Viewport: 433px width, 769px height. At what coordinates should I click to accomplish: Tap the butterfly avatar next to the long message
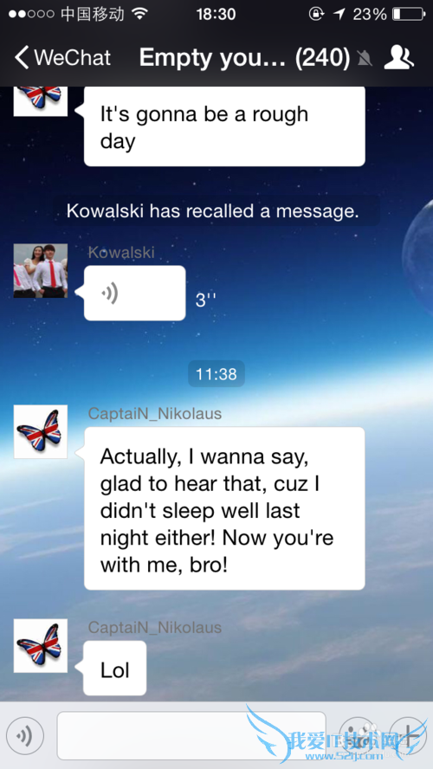click(40, 431)
